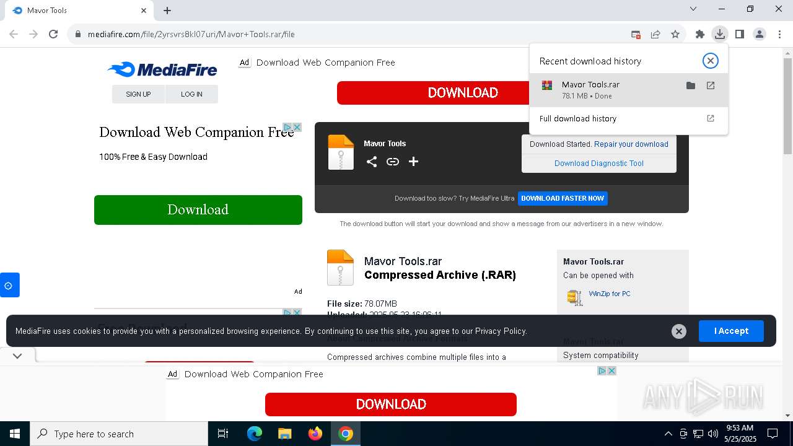Open the WinZip for PC link
This screenshot has width=793, height=446.
[610, 294]
